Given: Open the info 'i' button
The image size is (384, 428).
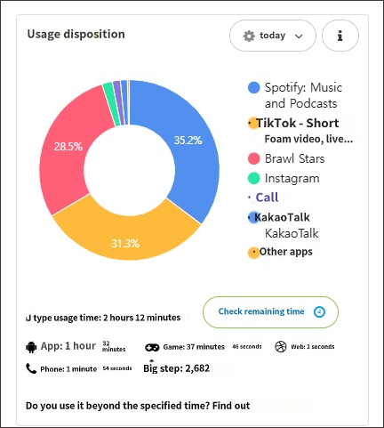Looking at the screenshot, I should coord(340,36).
